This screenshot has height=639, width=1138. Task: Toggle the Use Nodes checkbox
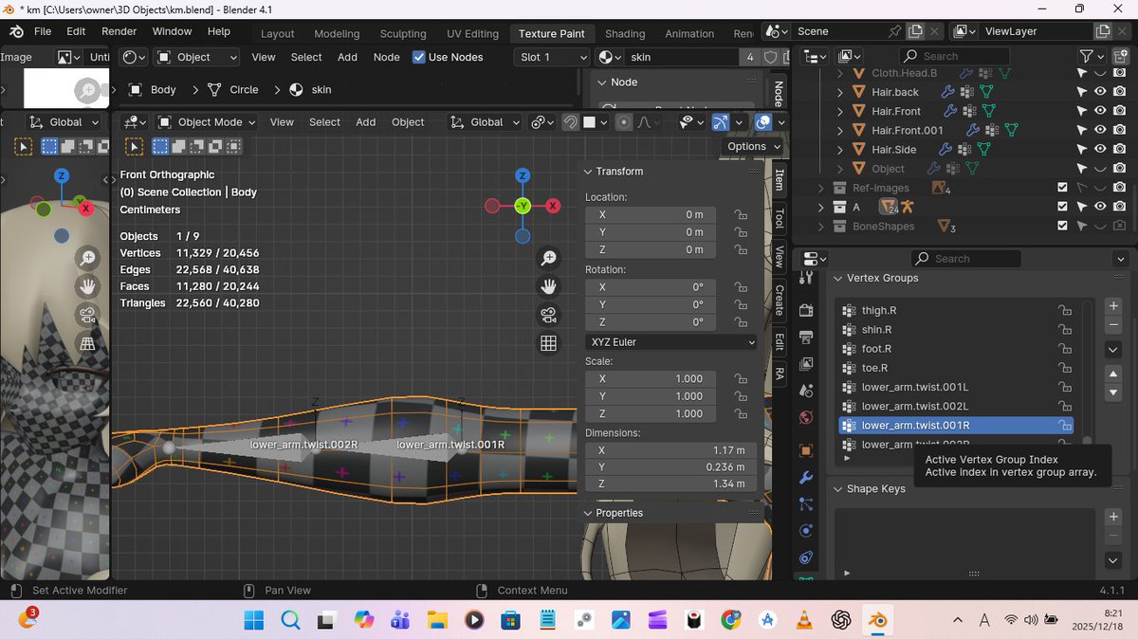tap(419, 57)
